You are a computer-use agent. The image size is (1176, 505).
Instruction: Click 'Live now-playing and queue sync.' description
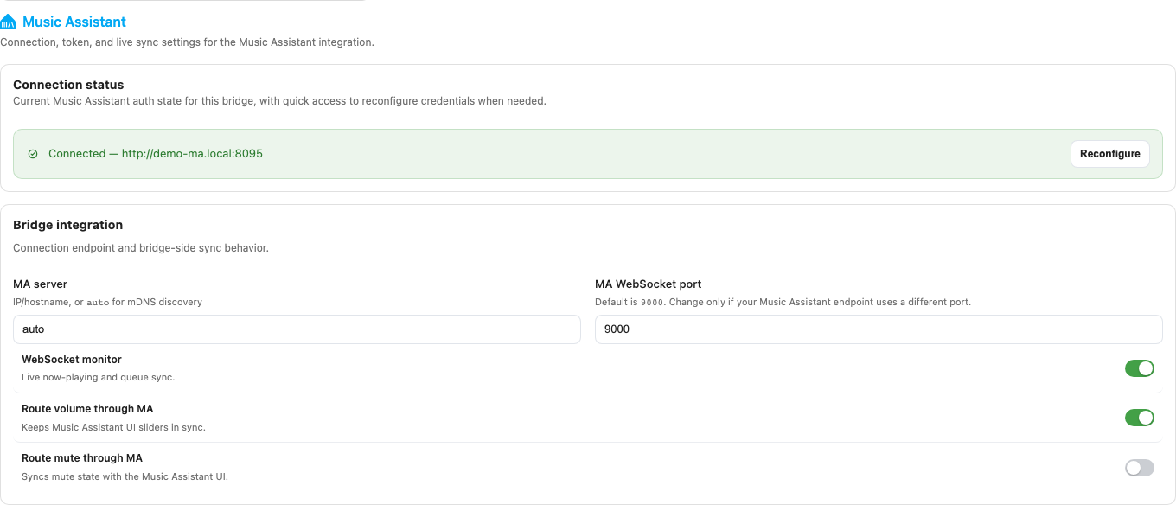click(x=98, y=377)
